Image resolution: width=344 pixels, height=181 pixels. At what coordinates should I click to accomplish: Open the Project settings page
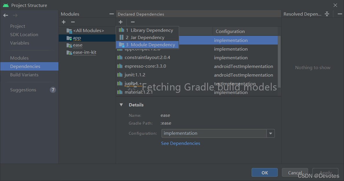click(x=18, y=26)
